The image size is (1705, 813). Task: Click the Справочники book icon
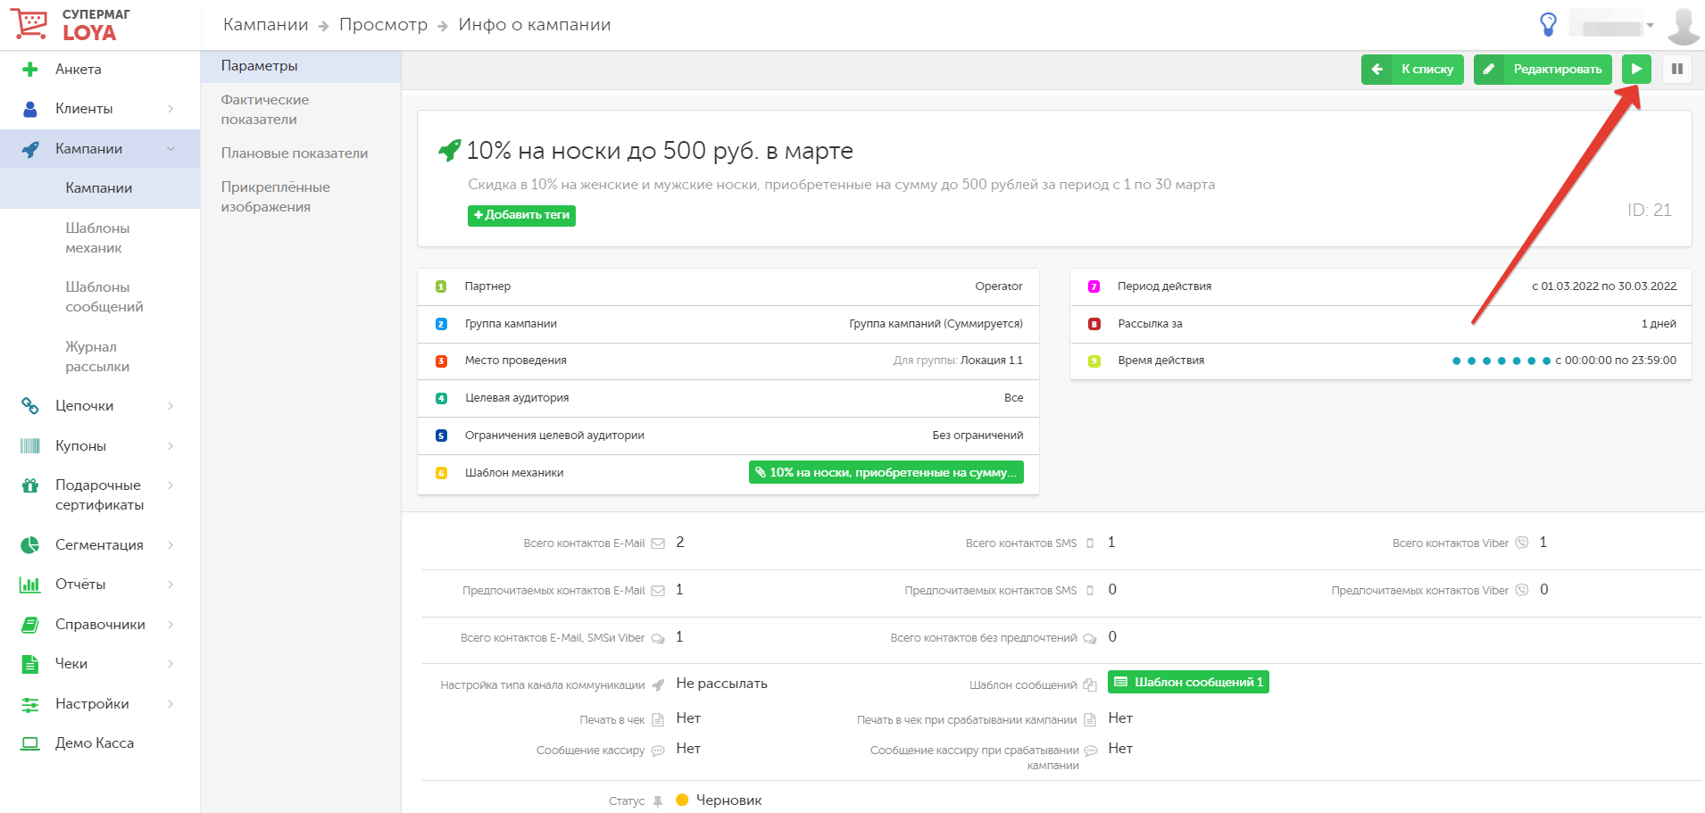click(30, 625)
